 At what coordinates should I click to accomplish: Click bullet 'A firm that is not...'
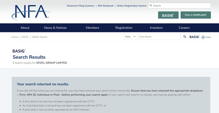(59, 102)
